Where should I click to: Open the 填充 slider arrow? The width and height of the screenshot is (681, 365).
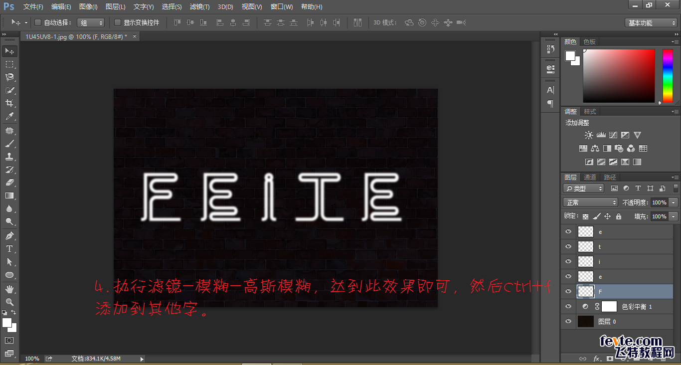[674, 216]
